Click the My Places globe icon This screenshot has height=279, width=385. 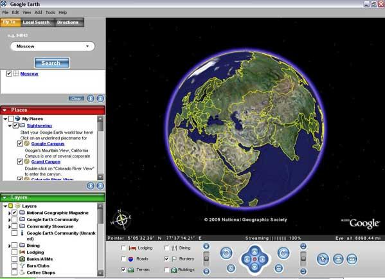17,119
